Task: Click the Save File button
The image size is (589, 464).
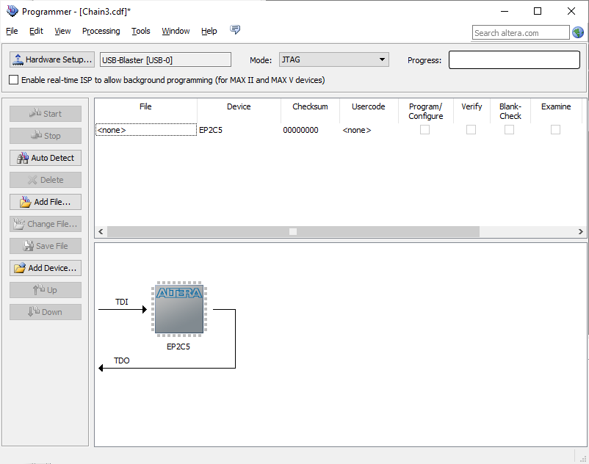Action: (x=46, y=246)
